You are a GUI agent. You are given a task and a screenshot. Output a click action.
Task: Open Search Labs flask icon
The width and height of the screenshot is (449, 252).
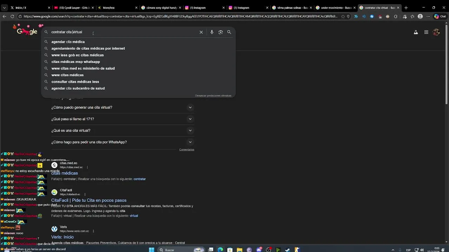(x=416, y=32)
